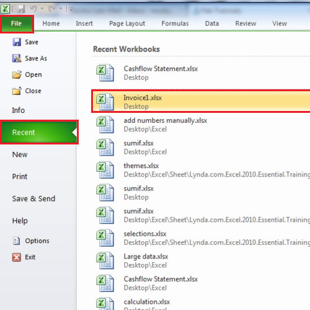Screen dimensions: 310x310
Task: Open Help in the Backstage menu
Action: (x=20, y=221)
